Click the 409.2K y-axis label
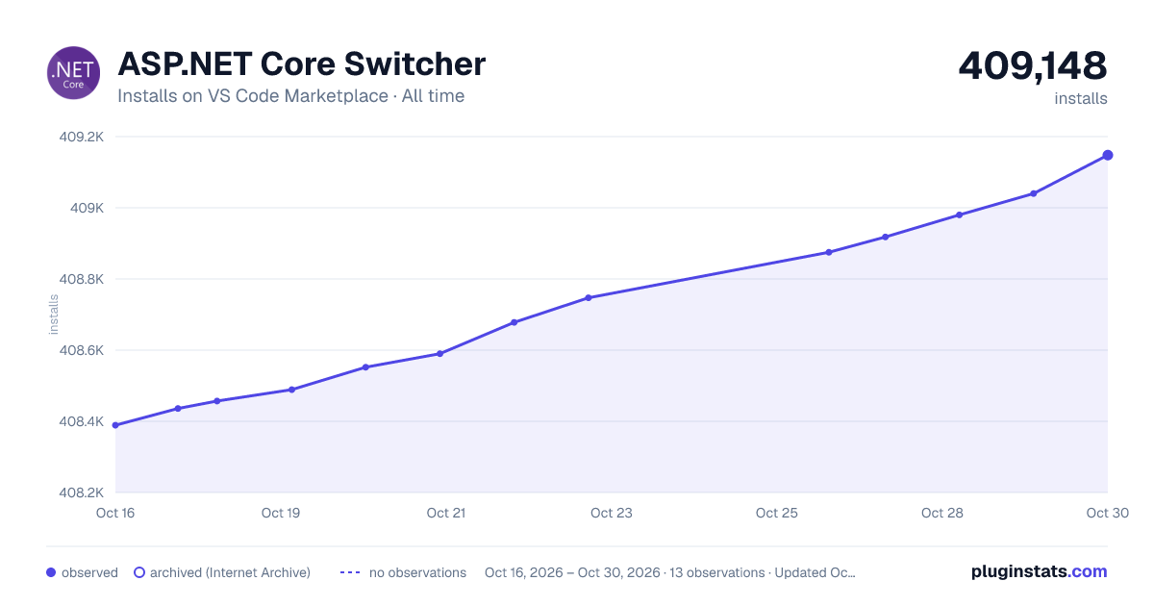This screenshot has width=1154, height=606. pos(81,137)
